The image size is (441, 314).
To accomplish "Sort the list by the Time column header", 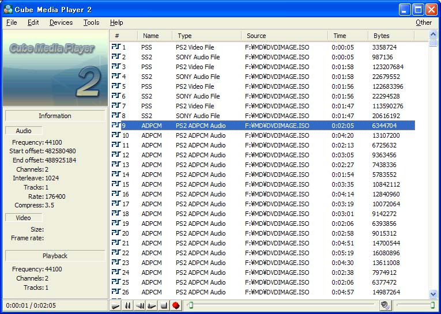I will (348, 36).
